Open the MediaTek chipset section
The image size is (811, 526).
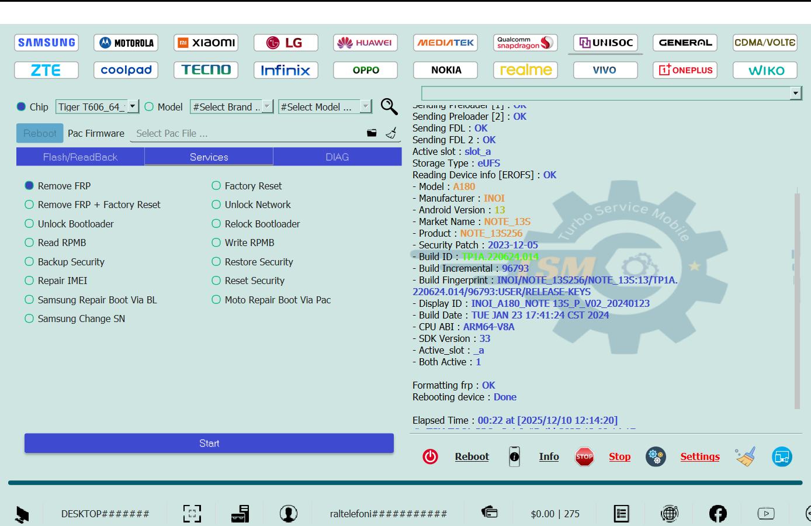point(445,43)
